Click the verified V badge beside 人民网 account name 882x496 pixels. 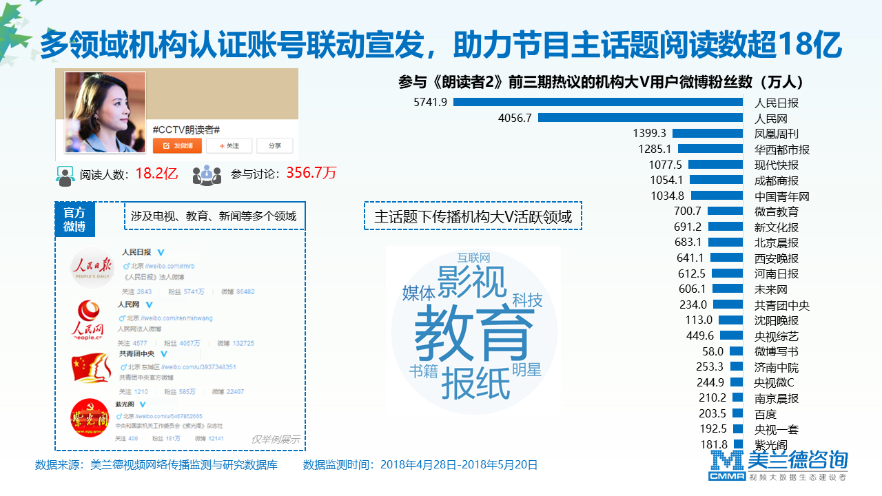(149, 304)
